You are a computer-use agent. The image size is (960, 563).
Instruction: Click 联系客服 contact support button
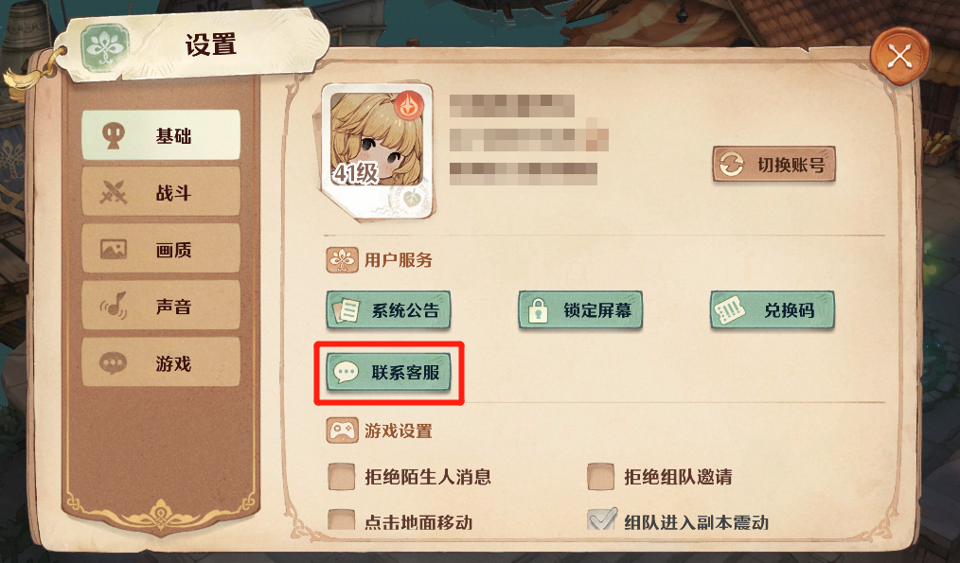(388, 372)
